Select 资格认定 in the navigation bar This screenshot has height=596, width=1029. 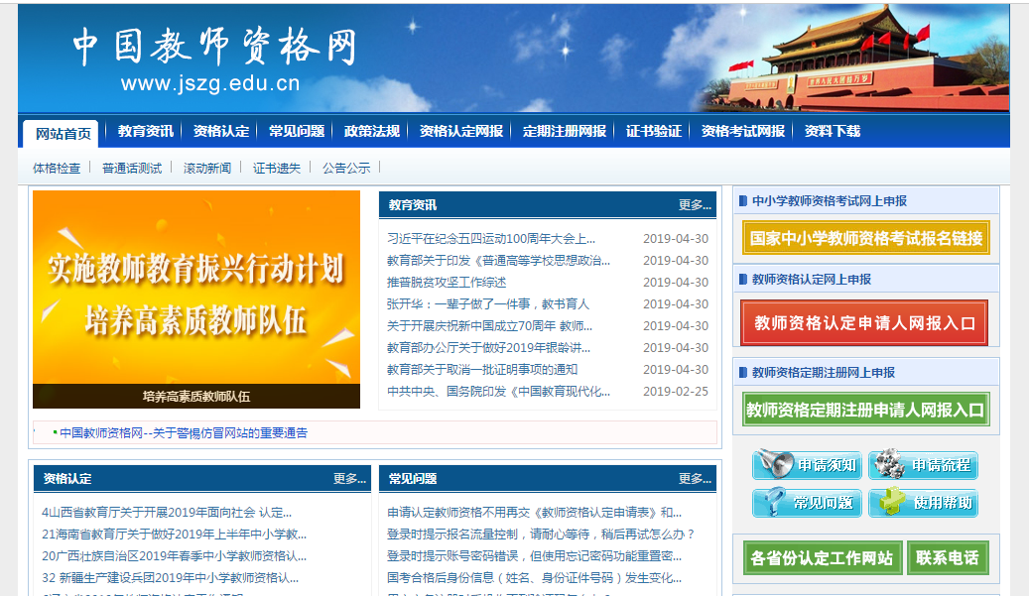point(221,131)
